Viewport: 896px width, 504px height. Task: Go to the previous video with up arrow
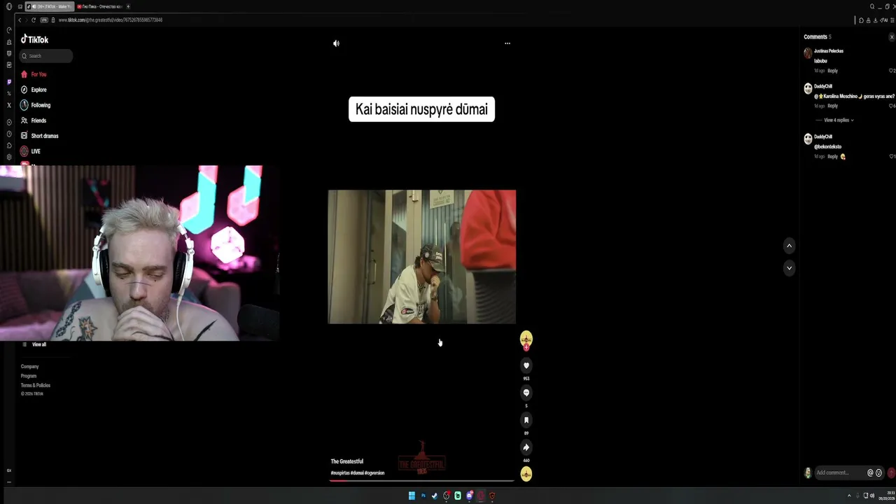click(789, 246)
